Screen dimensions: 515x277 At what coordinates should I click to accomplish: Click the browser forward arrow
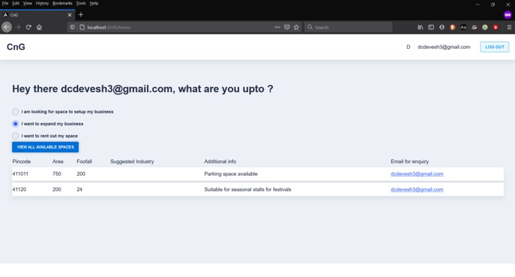pyautogui.click(x=18, y=28)
